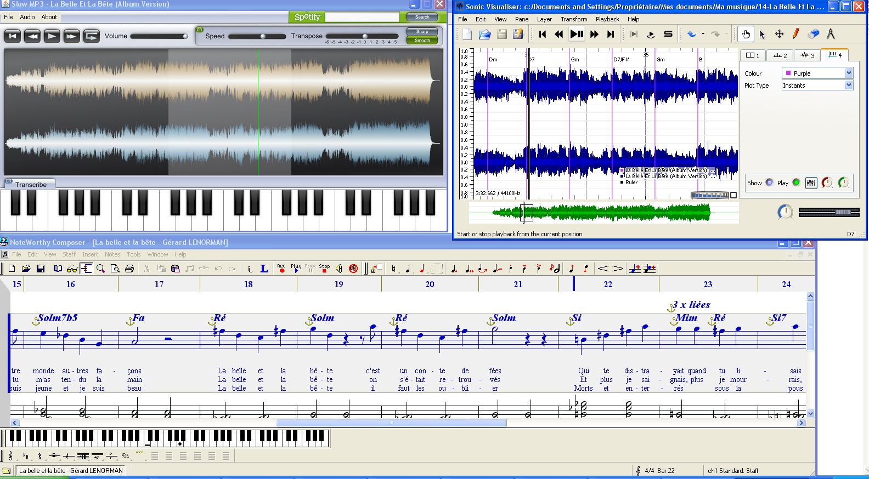Screen dimensions: 869x479
Task: Click the Sharp button in Slow MP3
Action: [422, 31]
